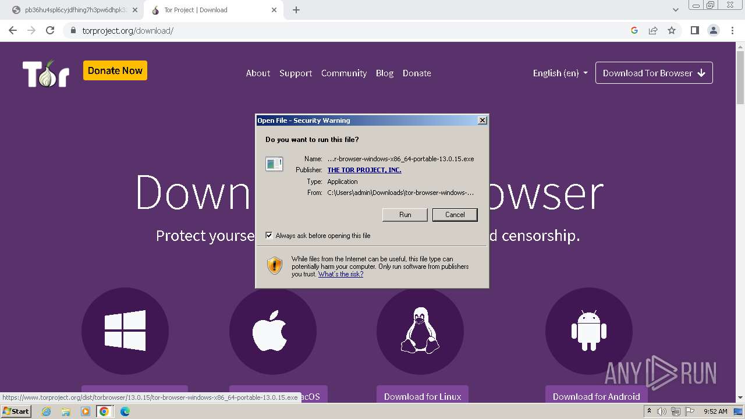Click the application file icon in dialog
Screen dimensions: 745x419
click(274, 164)
